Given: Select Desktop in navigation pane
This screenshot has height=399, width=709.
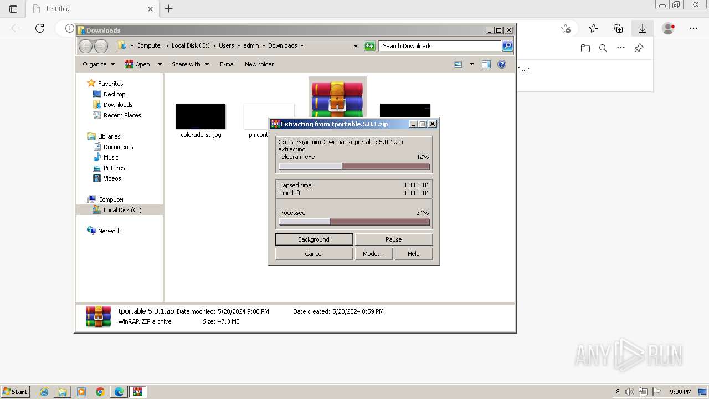Looking at the screenshot, I should coord(114,94).
